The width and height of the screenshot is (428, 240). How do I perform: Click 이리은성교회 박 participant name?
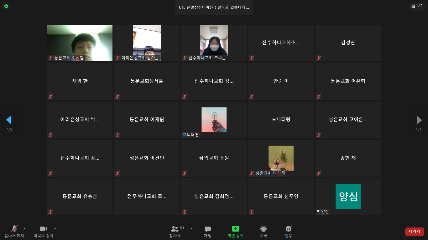click(80, 119)
